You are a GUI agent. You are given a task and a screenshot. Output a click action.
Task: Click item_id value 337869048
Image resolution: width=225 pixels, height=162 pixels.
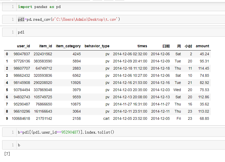pyautogui.click(x=43, y=90)
